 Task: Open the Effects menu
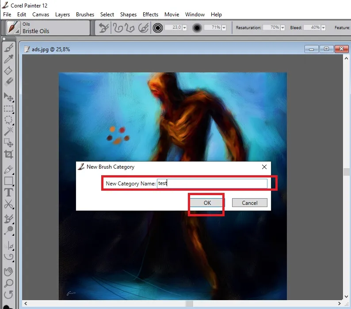[150, 15]
